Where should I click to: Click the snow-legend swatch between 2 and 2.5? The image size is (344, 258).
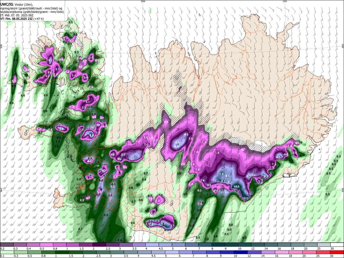tap(99, 245)
